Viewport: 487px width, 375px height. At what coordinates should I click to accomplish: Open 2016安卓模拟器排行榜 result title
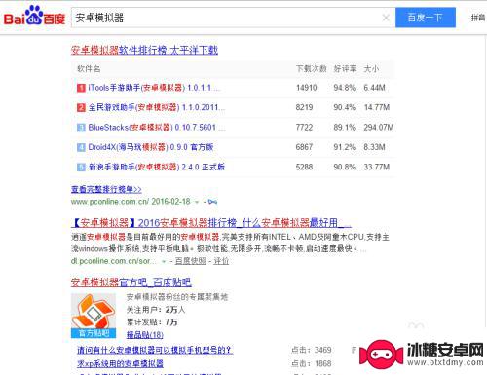211,223
